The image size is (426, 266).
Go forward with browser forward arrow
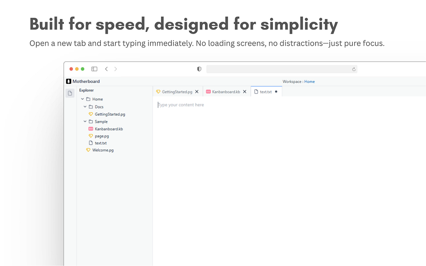(116, 69)
